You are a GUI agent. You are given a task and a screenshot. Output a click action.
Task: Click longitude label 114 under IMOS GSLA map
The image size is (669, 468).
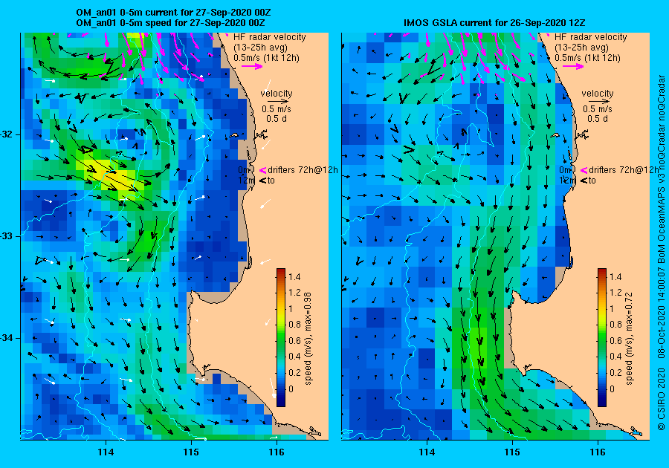[x=427, y=452]
